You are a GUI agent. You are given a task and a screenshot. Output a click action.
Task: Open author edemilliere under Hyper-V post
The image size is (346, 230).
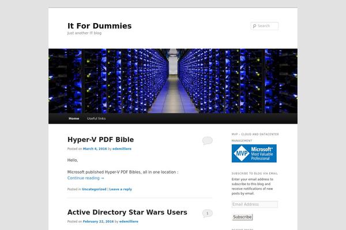(122, 149)
